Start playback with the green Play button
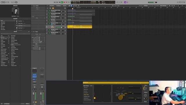Image resolution: width=186 pixels, height=105 pixels. (62, 2)
